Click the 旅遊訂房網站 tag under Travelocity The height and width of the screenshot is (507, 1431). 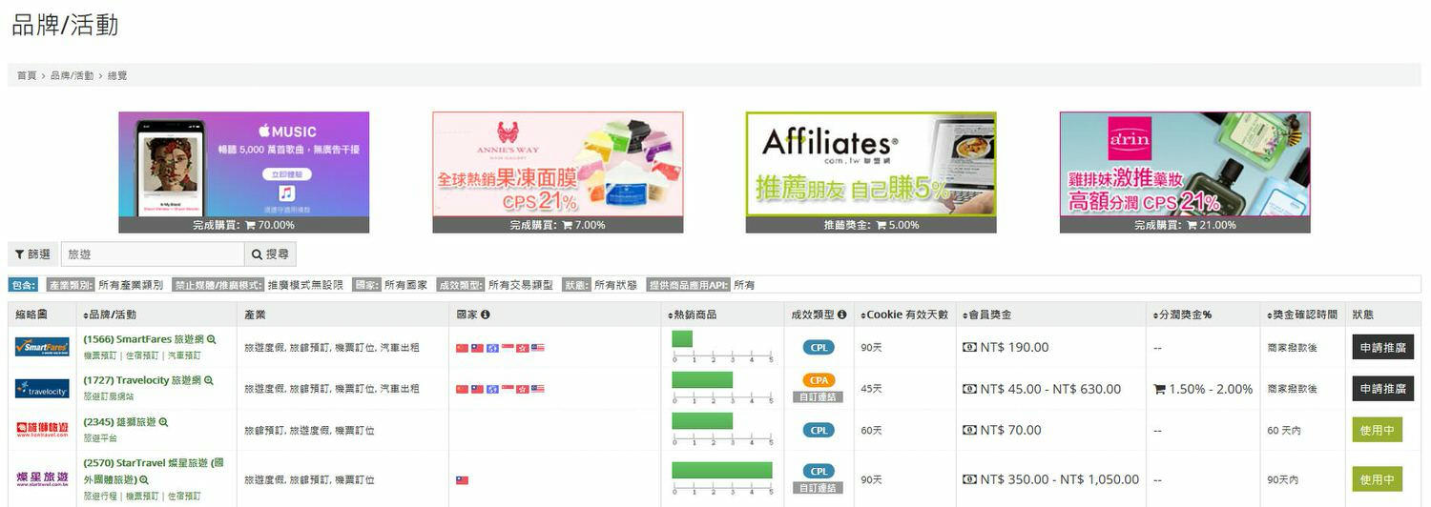(109, 396)
